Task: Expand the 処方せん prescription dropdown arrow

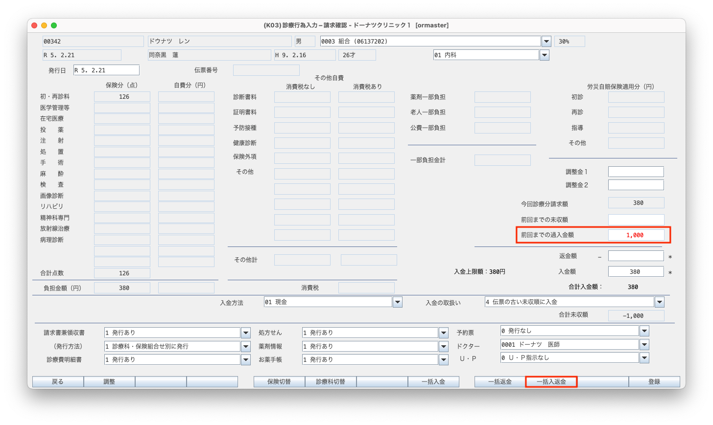Action: click(x=443, y=333)
